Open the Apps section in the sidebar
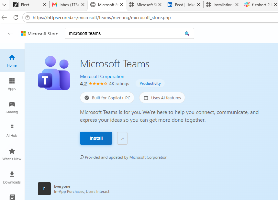This screenshot has width=278, height=200. tap(12, 84)
